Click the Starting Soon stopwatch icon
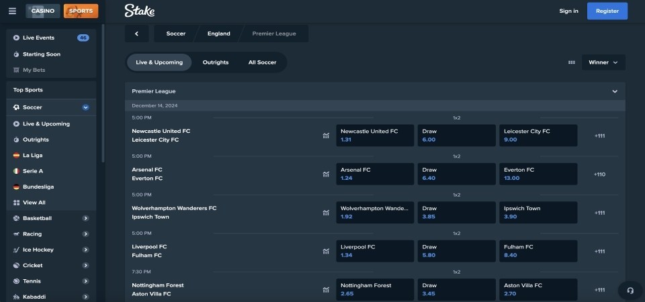This screenshot has width=645, height=302. (16, 54)
